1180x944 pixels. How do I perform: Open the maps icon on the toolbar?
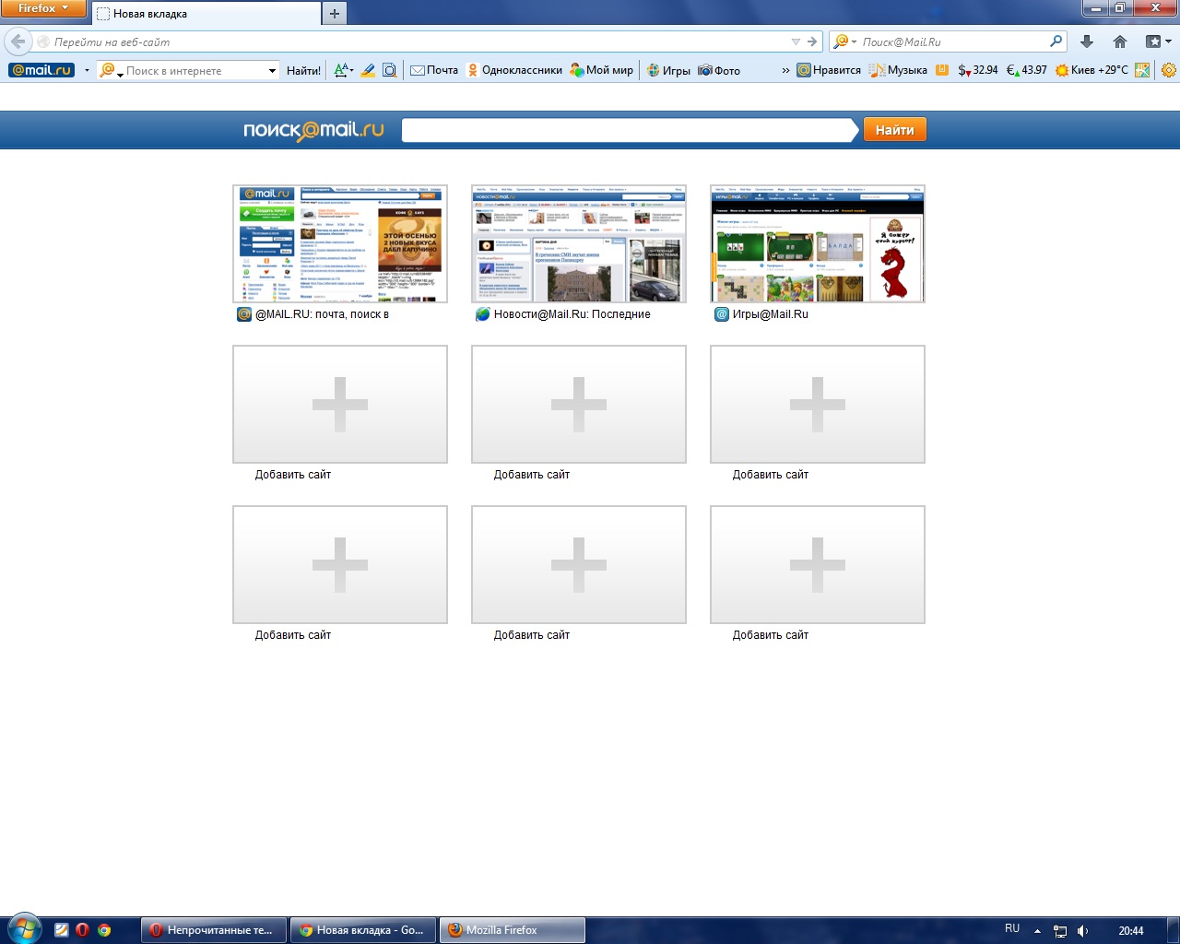pyautogui.click(x=1142, y=70)
